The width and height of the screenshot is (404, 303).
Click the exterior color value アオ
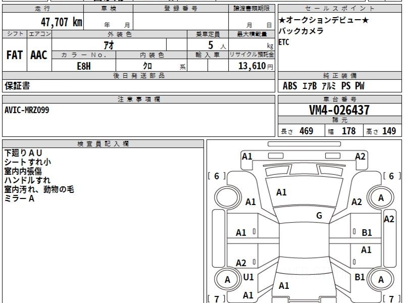[x=109, y=44]
